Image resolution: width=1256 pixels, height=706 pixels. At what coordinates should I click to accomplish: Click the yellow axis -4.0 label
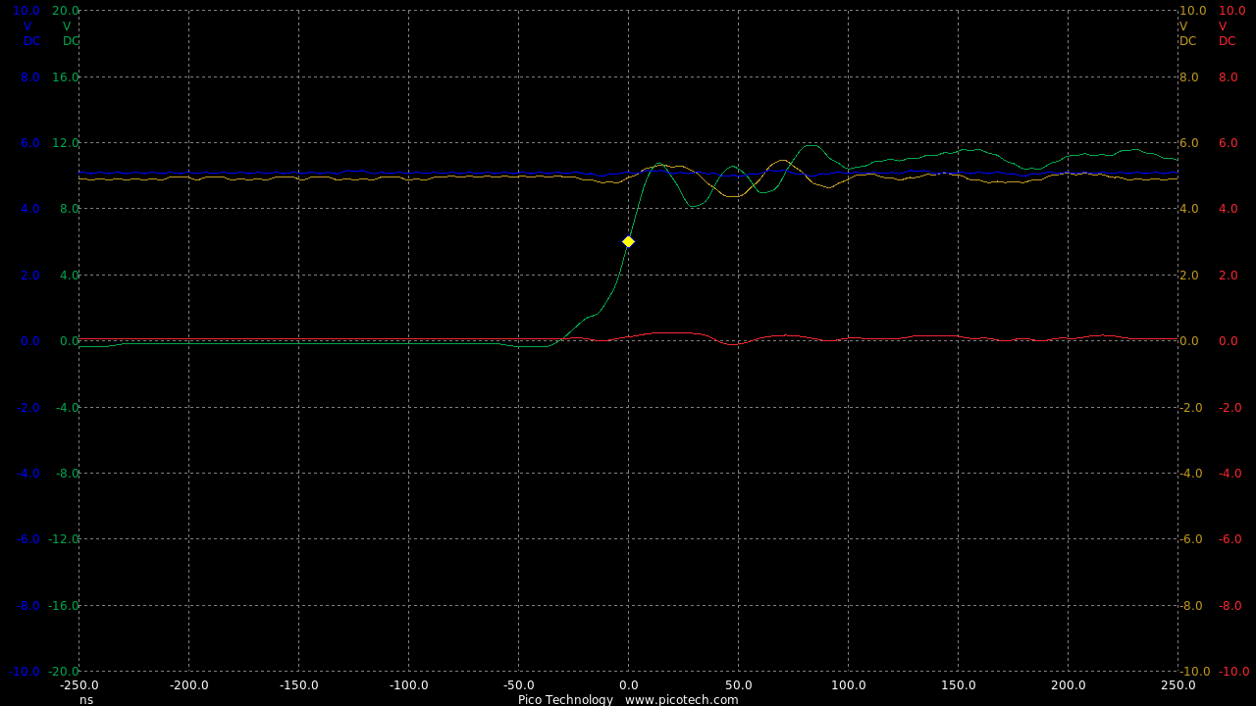click(1195, 474)
